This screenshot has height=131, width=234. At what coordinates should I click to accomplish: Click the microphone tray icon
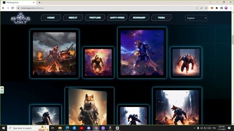[x=198, y=128]
